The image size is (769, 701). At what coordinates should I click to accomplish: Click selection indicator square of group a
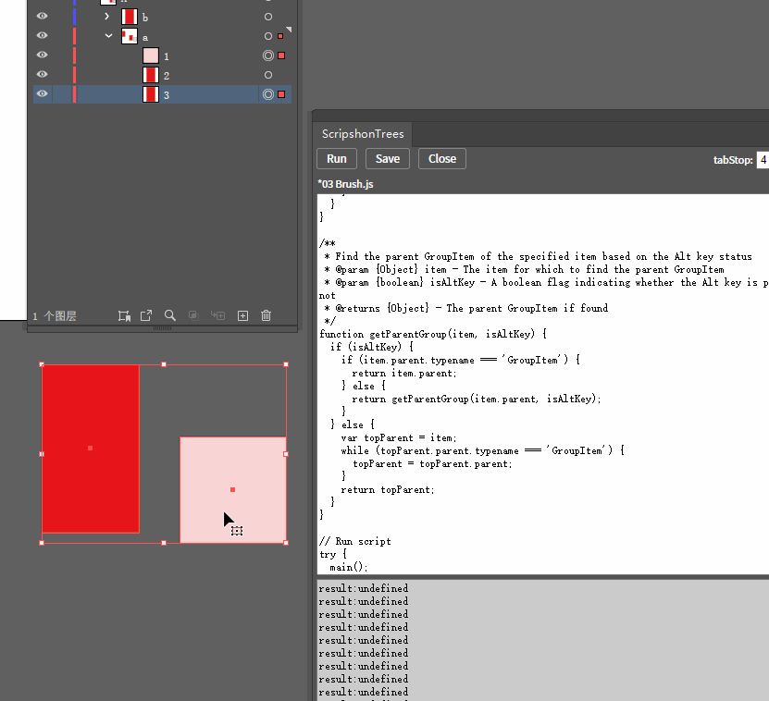[280, 36]
